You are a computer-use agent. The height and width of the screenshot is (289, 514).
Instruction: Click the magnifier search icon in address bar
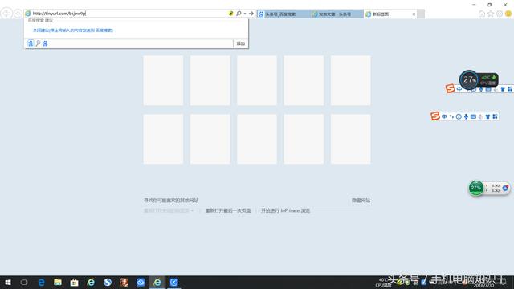tap(239, 14)
